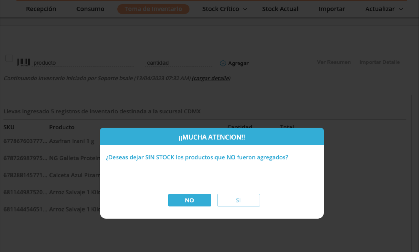The width and height of the screenshot is (419, 252).
Task: Click the underlined NO in dialog question
Action: click(x=231, y=157)
